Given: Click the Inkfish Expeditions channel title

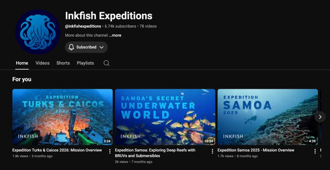Looking at the screenshot, I should (109, 16).
